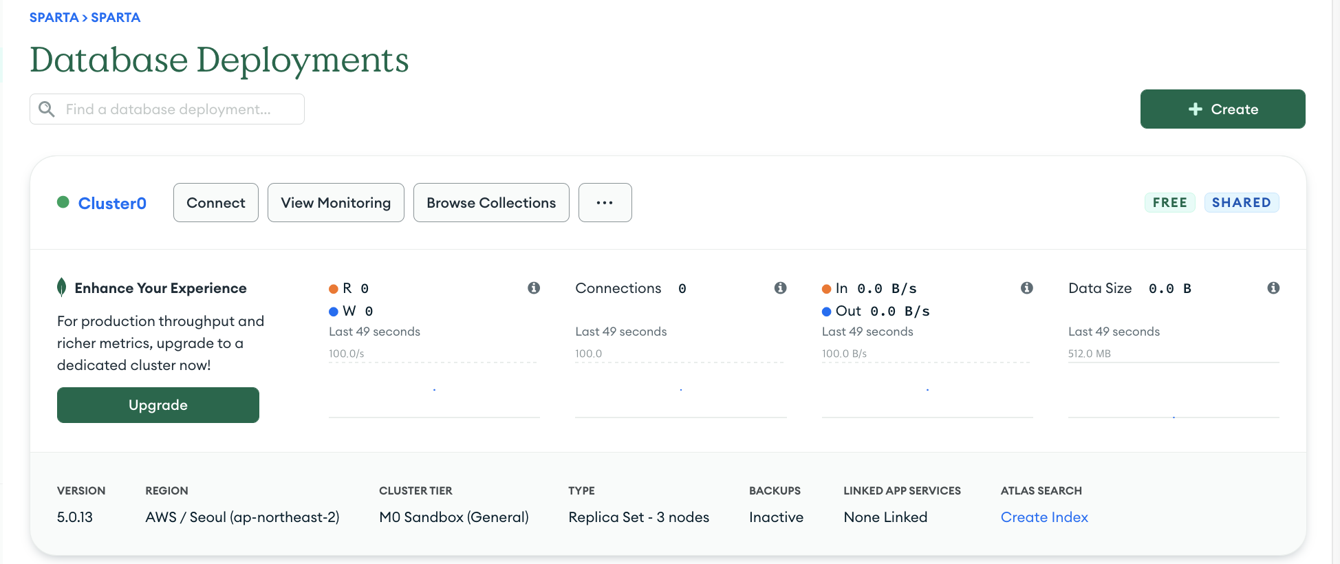
Task: Click the 512.0 MB chart limit label
Action: point(1090,354)
